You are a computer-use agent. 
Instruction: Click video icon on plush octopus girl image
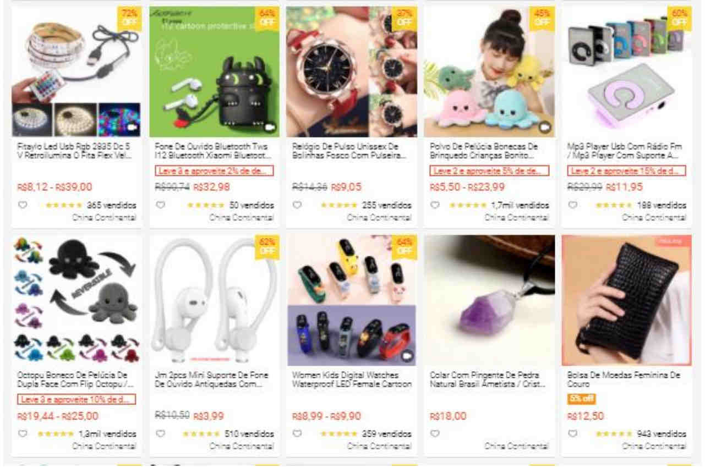(544, 127)
